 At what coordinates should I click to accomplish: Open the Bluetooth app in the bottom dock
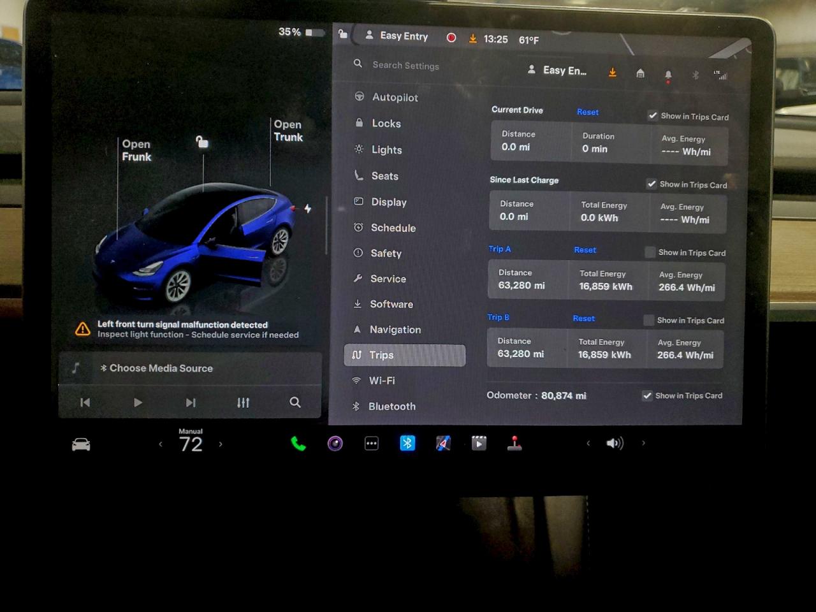pyautogui.click(x=407, y=442)
